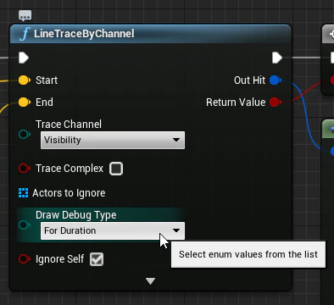Expand advanced pins with bottom arrow

point(150,281)
